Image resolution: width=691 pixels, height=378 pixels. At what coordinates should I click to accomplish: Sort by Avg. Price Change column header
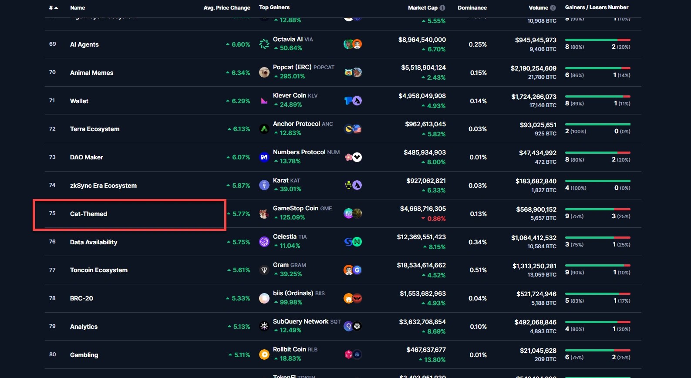(x=227, y=8)
